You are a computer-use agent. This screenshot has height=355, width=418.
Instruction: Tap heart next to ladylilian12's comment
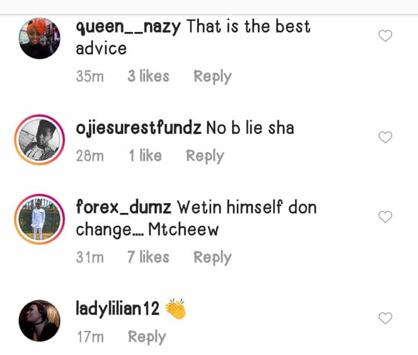pyautogui.click(x=385, y=318)
